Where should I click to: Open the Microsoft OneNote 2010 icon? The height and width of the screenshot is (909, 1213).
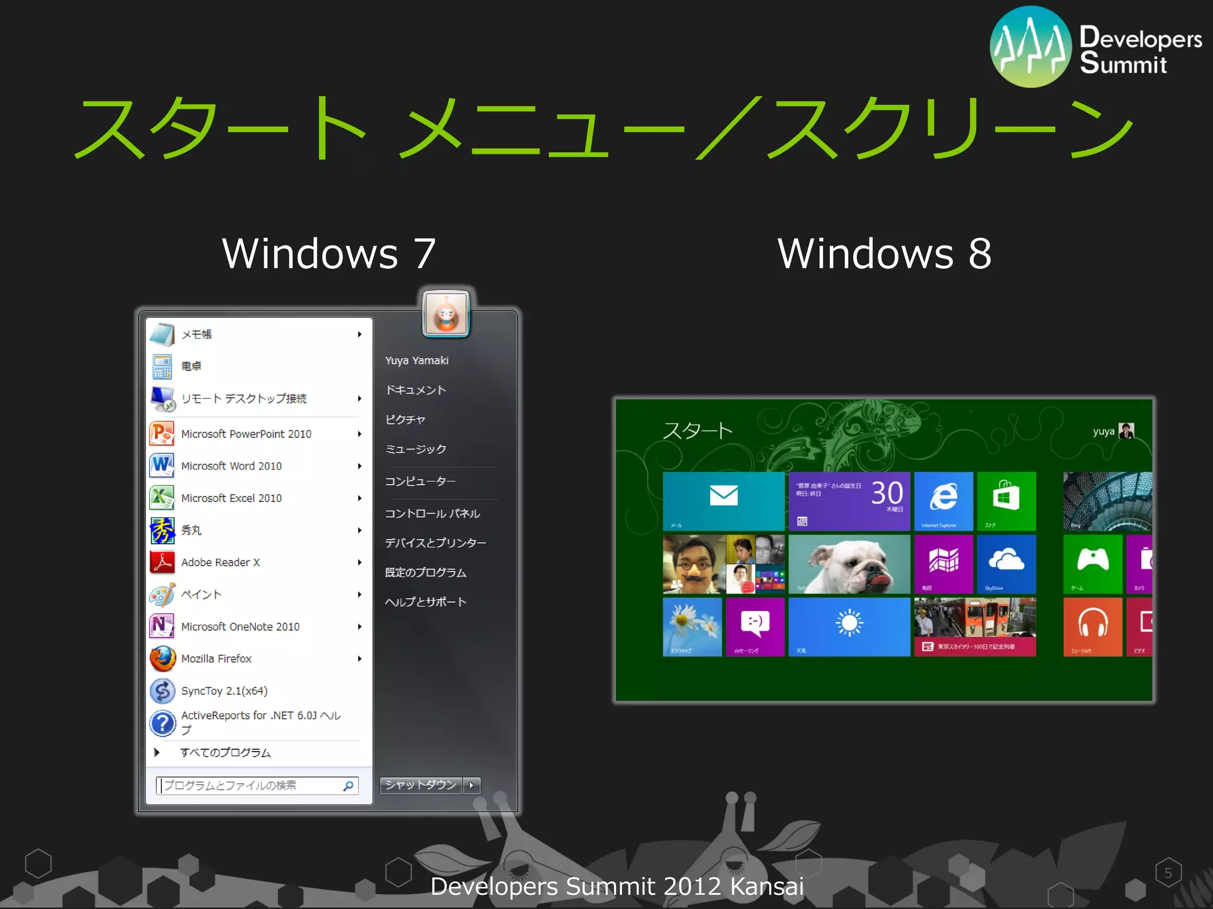click(x=162, y=626)
